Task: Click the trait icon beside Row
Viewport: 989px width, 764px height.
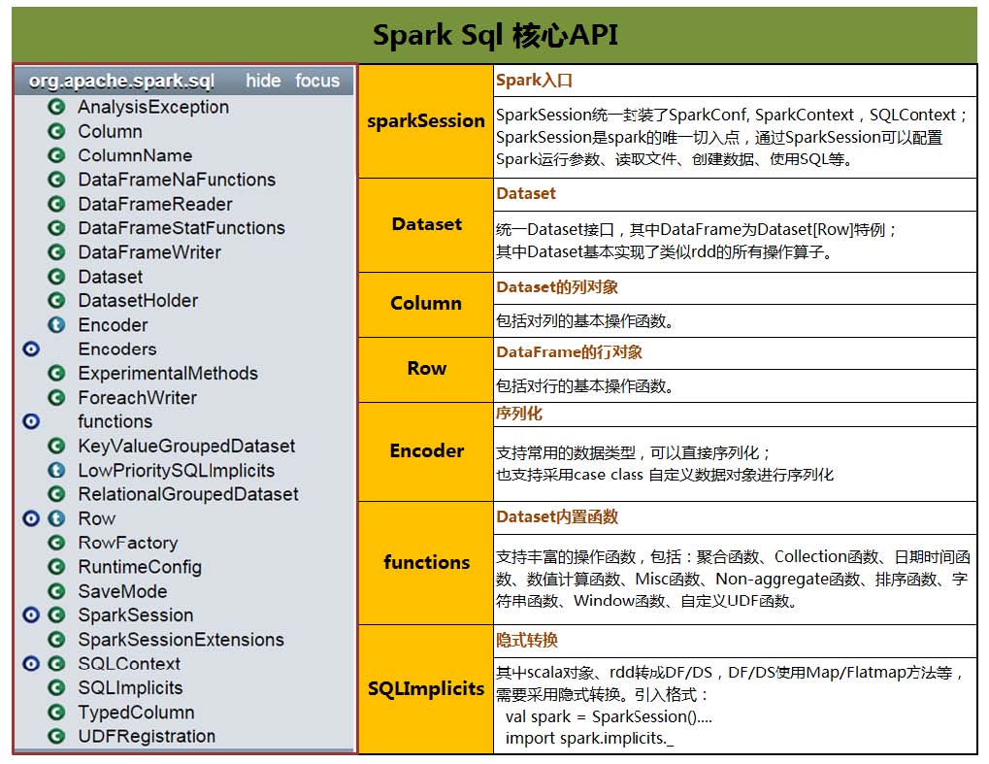Action: point(56,518)
